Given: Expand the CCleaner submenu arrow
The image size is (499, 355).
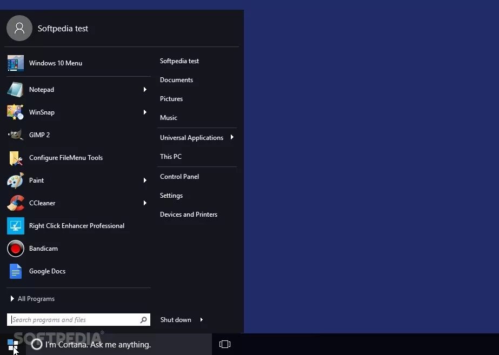Looking at the screenshot, I should [x=145, y=203].
